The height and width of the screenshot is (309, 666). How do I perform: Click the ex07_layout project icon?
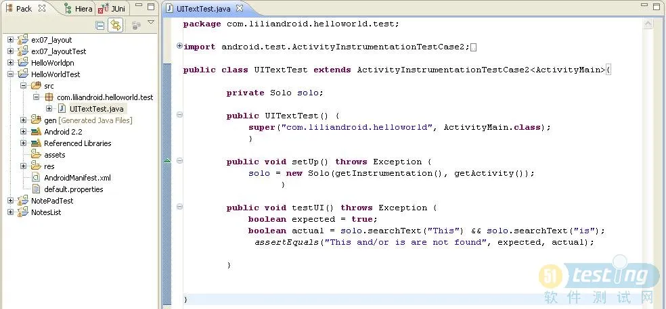(23, 39)
